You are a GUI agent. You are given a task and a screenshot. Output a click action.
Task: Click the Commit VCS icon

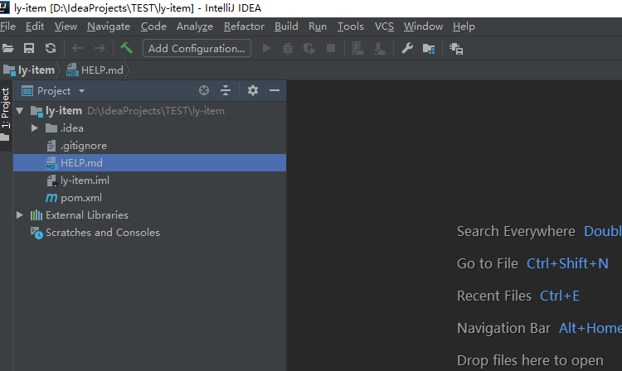click(x=379, y=48)
